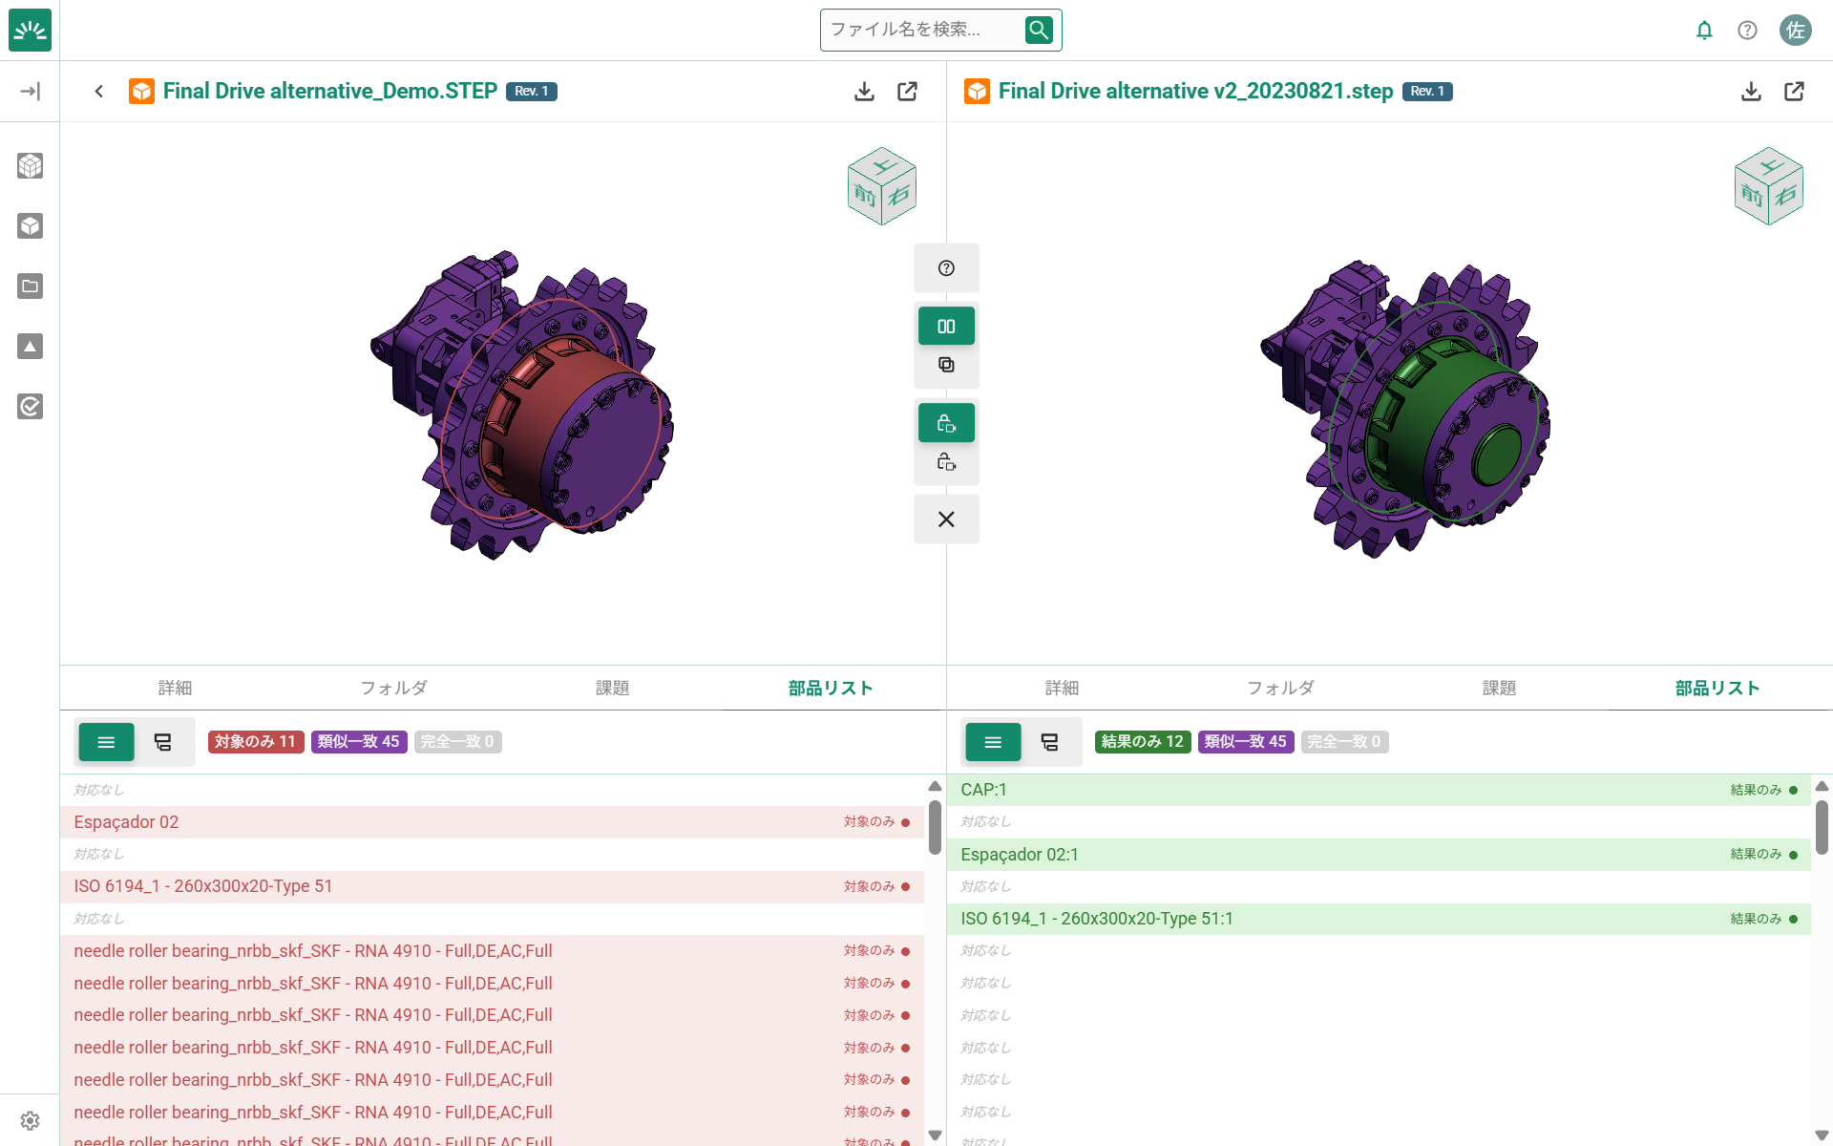Open notifications bell
The image size is (1833, 1146).
[x=1704, y=30]
